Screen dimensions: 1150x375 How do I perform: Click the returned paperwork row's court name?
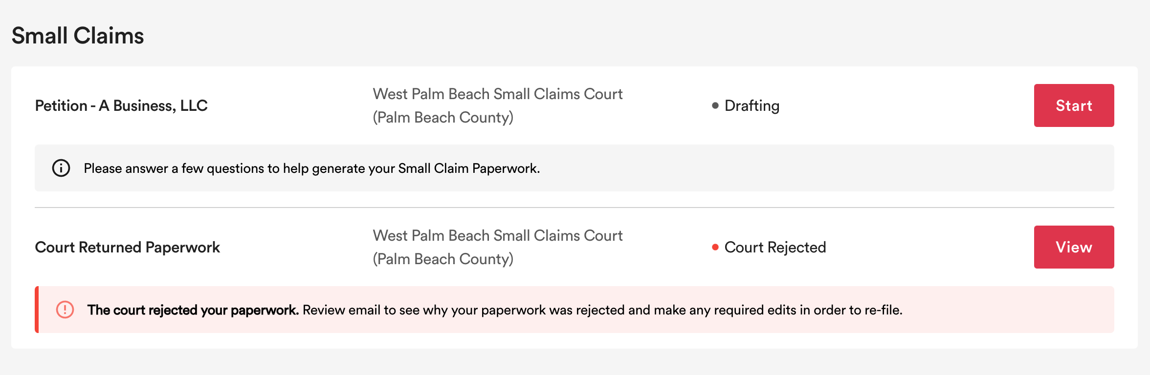pos(497,235)
